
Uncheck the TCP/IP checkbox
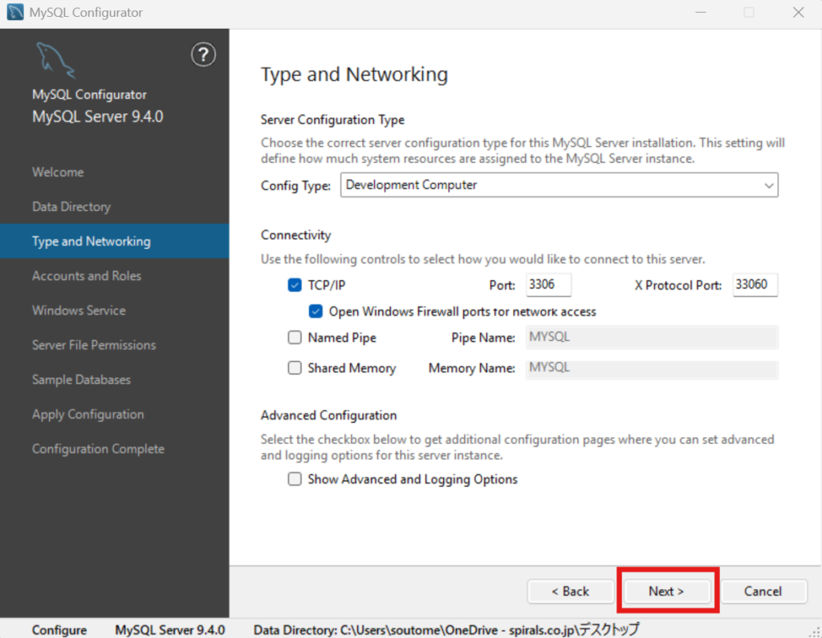[x=295, y=285]
